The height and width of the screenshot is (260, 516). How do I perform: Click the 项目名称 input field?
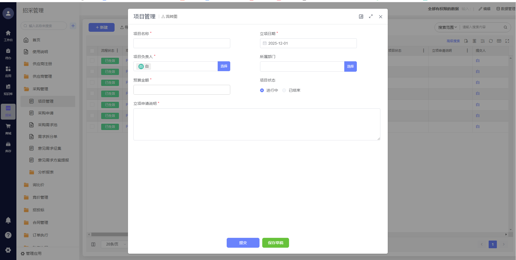tap(182, 43)
